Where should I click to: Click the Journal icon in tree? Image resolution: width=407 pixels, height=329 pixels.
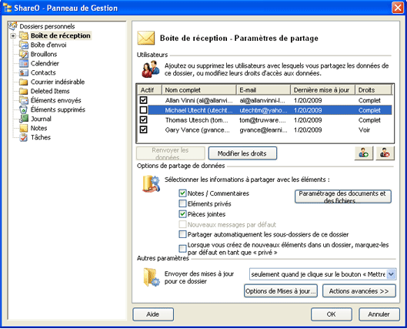point(24,119)
